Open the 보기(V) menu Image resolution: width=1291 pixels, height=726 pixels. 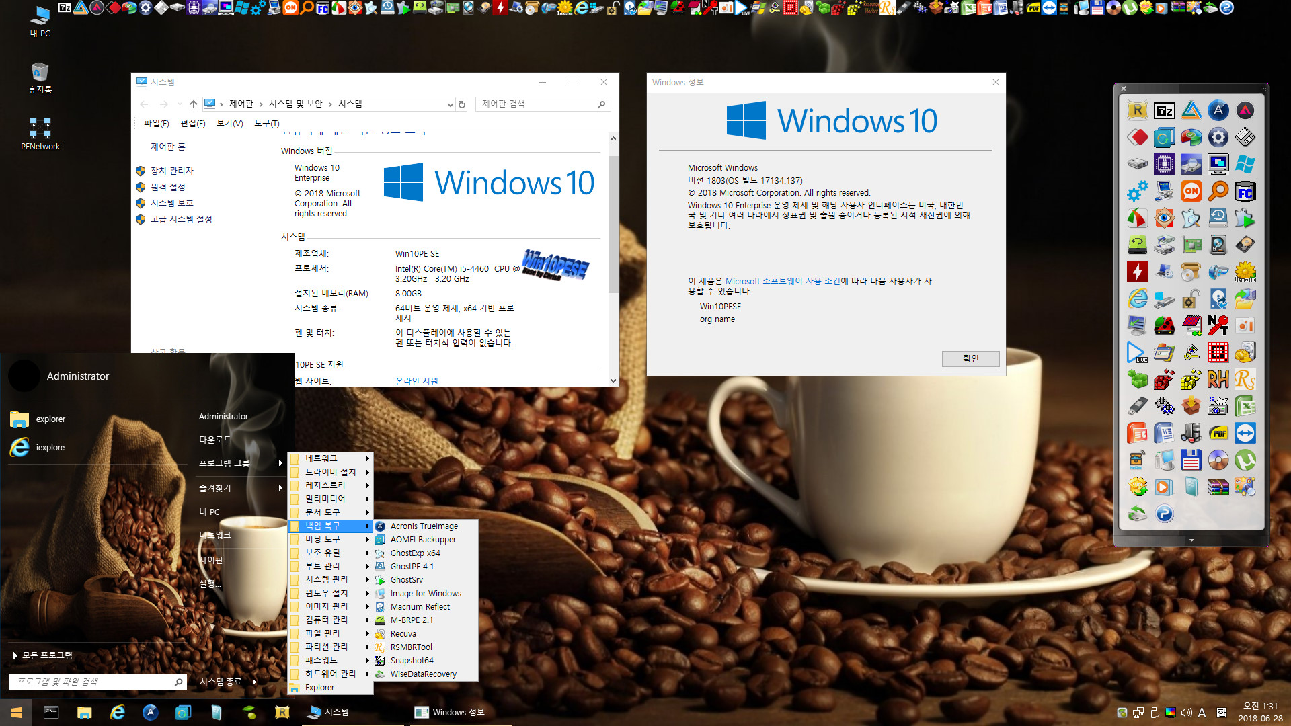[230, 123]
